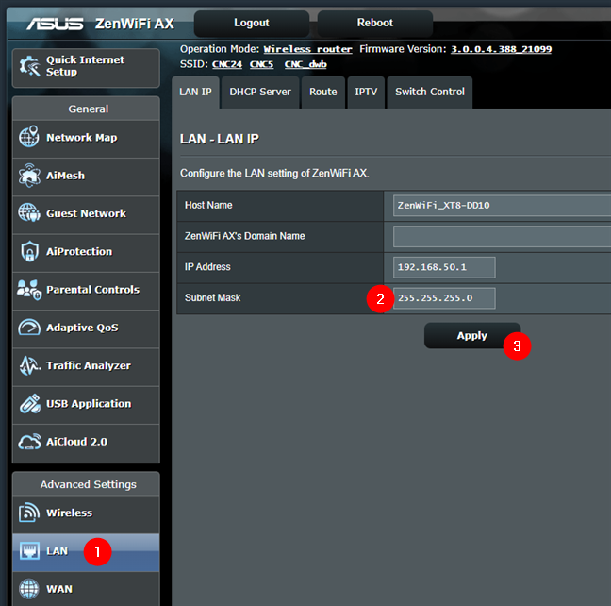Open the Network Map menu item
This screenshot has width=611, height=606.
pos(86,139)
